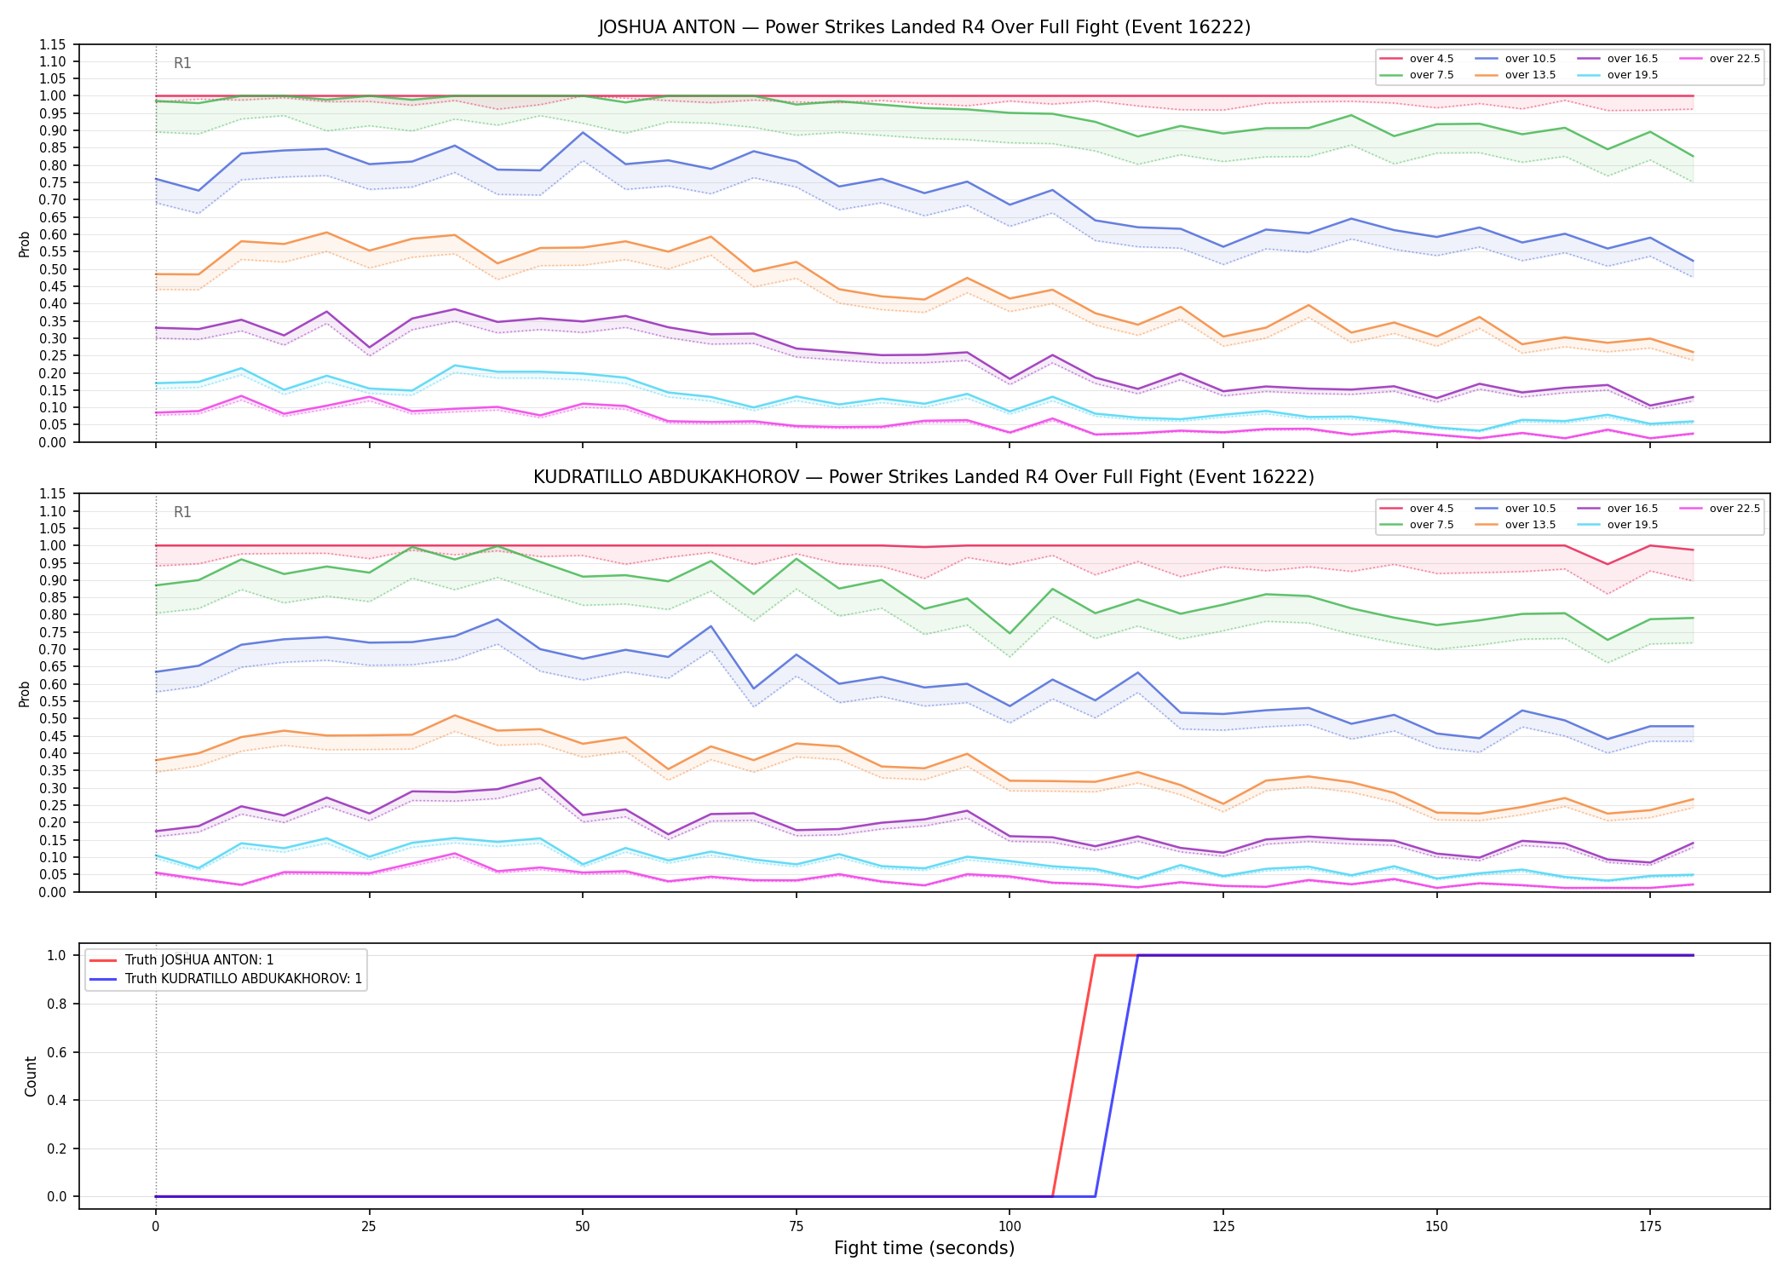The width and height of the screenshot is (1789, 1278).
Task: Click x-axis tick label '25'
Action: (369, 1227)
